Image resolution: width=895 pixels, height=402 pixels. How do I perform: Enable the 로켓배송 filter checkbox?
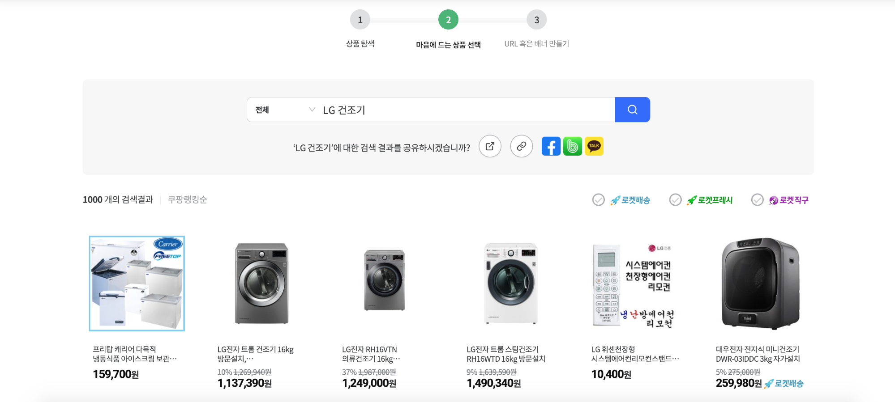(x=599, y=200)
